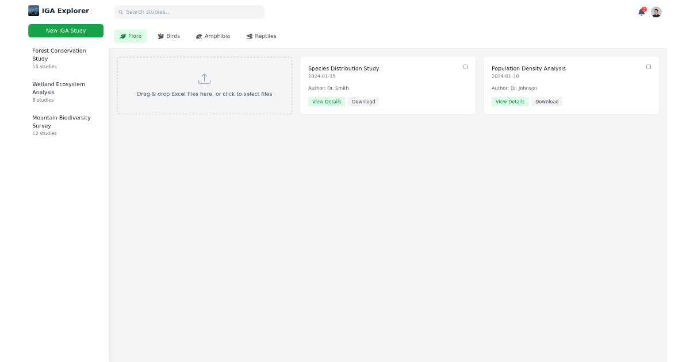Click the IGA Explorer logo icon

[x=33, y=11]
